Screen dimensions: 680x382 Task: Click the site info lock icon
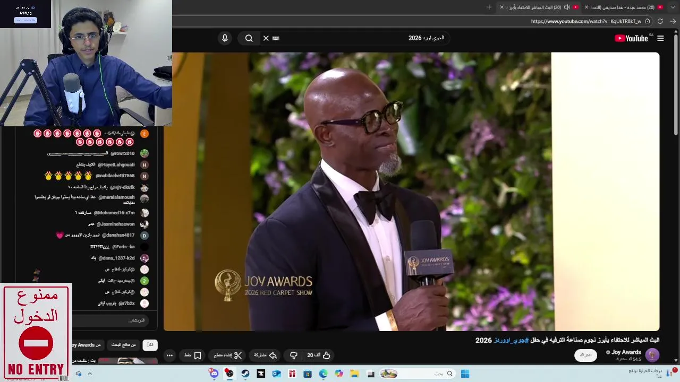[x=647, y=21]
